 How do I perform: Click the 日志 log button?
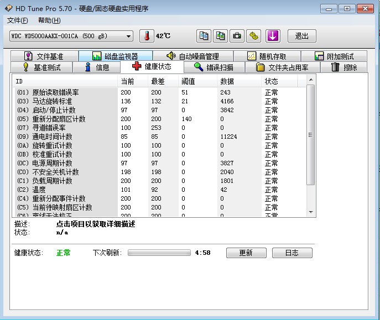(292, 253)
